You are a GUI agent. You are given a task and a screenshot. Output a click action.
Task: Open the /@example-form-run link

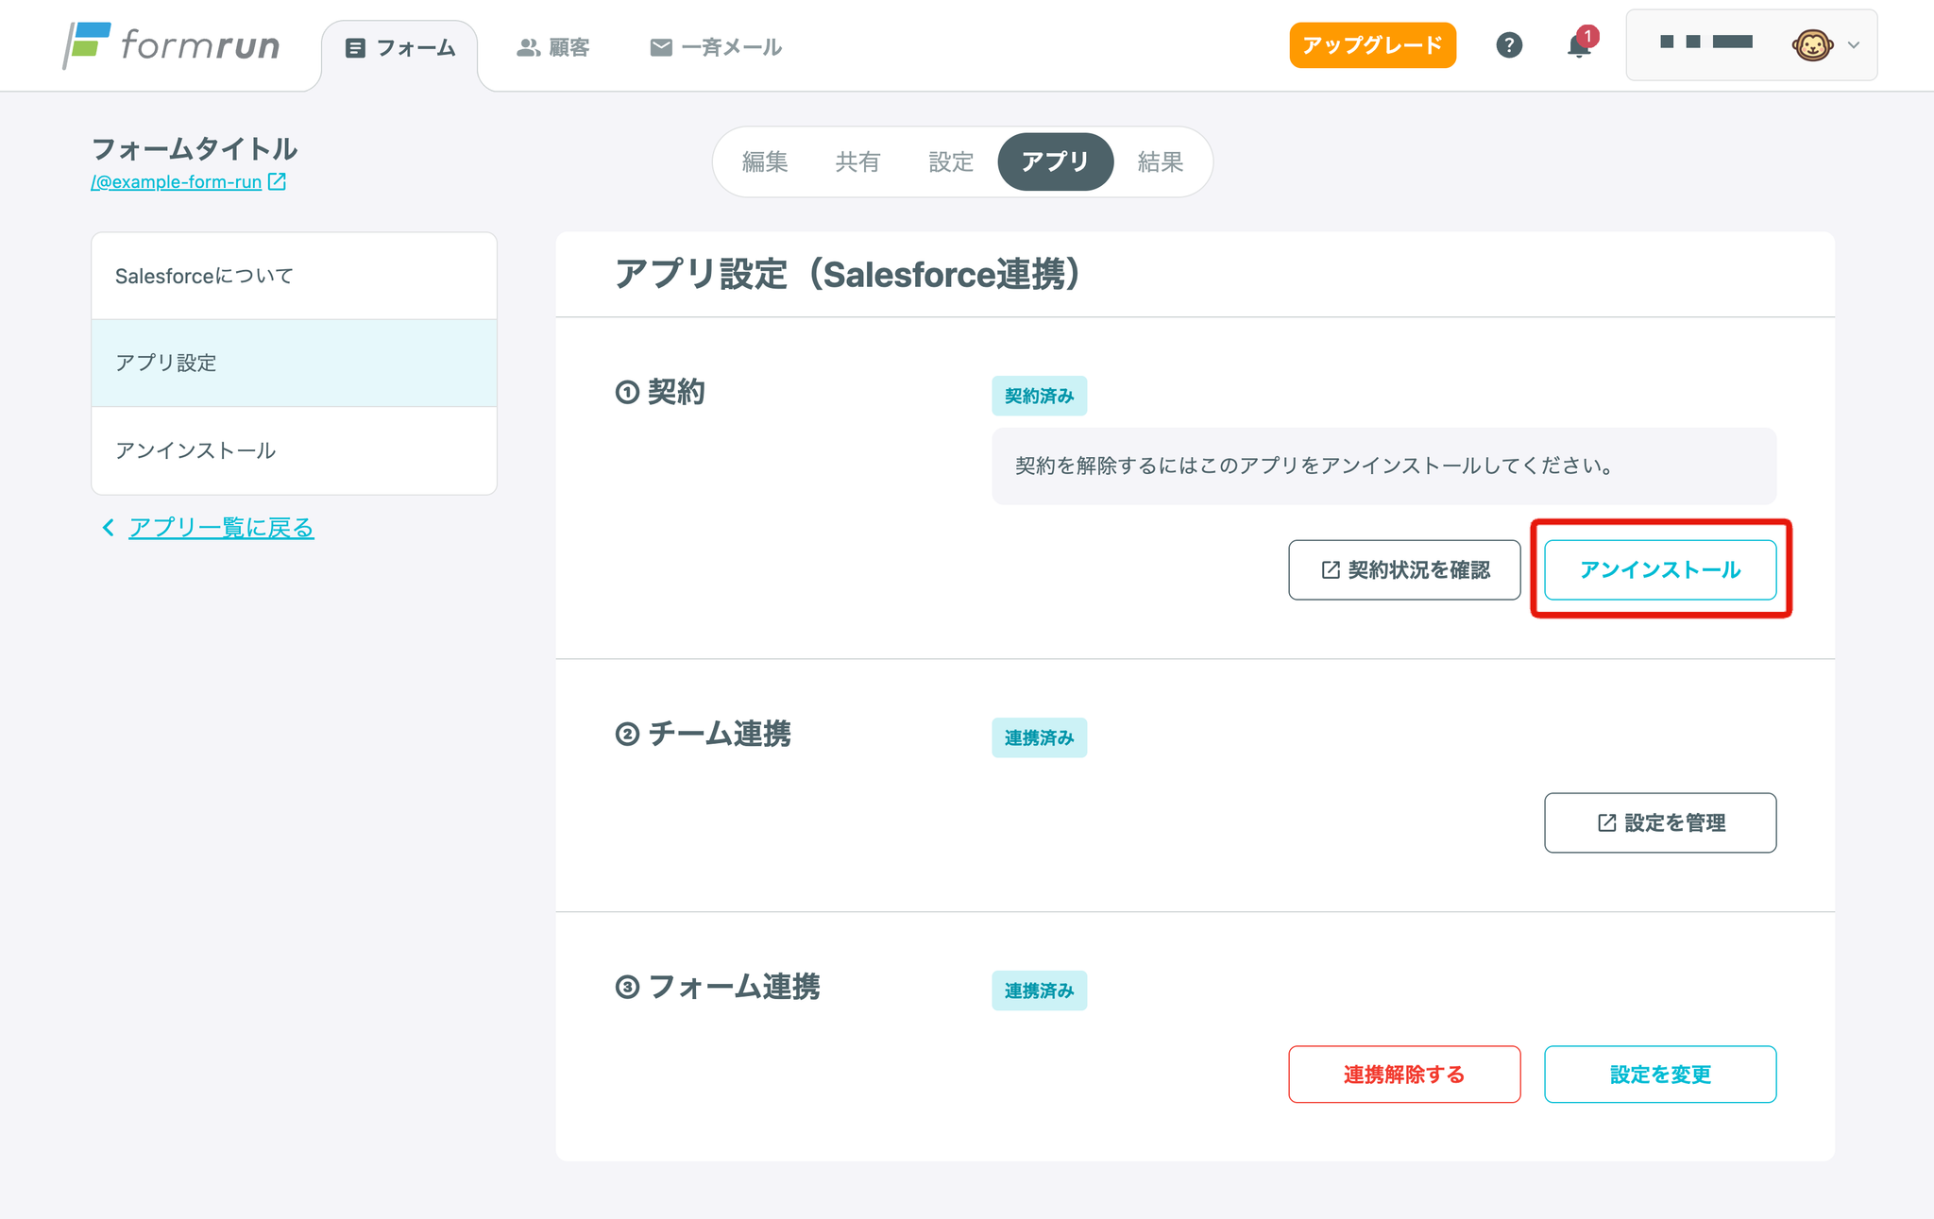pos(177,181)
